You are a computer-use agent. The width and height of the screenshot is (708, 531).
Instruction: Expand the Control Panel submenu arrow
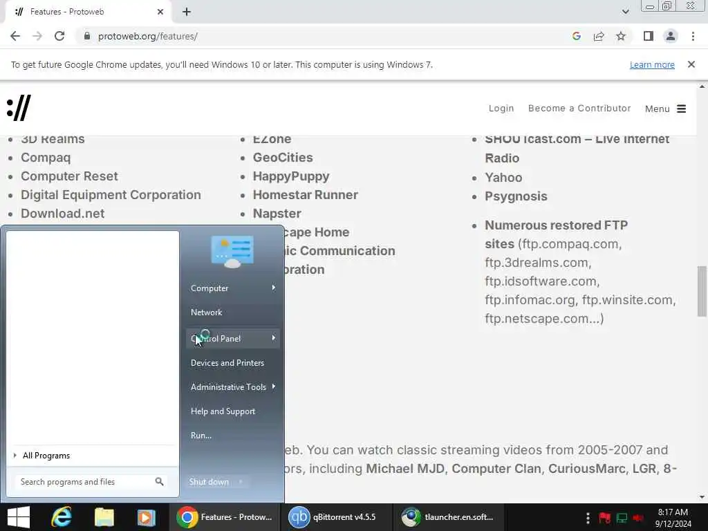click(x=274, y=338)
